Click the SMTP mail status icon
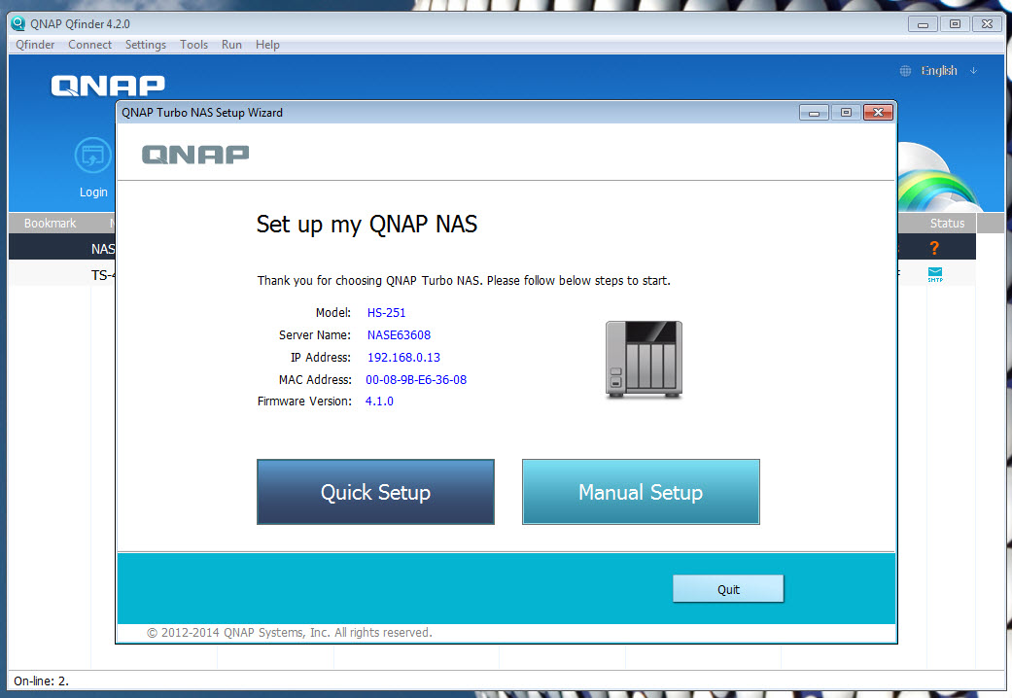 point(935,274)
